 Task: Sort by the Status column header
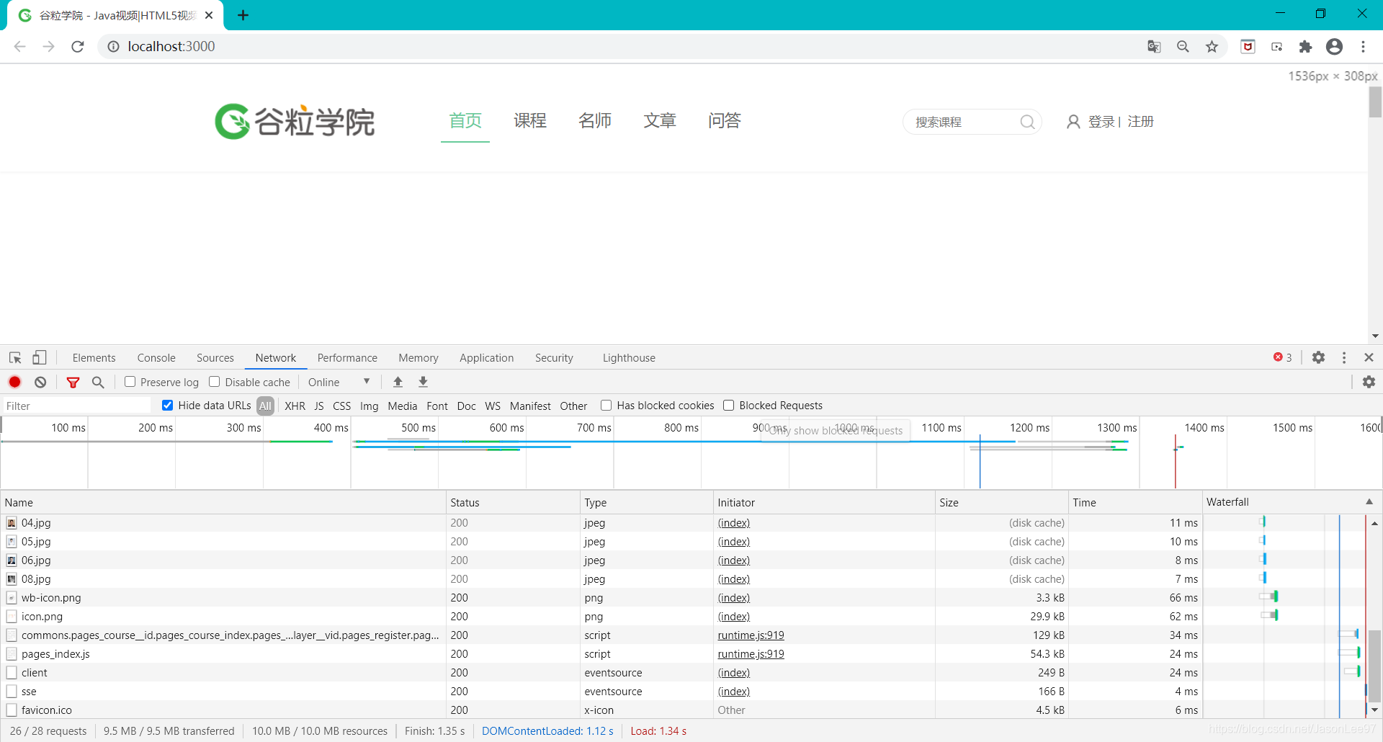pyautogui.click(x=513, y=502)
